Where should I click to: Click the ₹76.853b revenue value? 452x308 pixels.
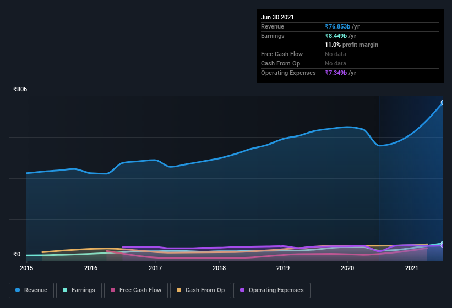337,26
